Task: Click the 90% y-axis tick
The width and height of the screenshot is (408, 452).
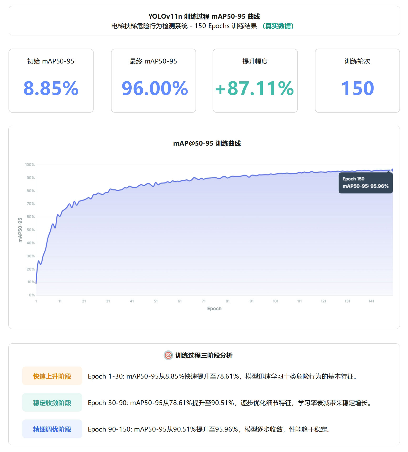Action: (31, 178)
